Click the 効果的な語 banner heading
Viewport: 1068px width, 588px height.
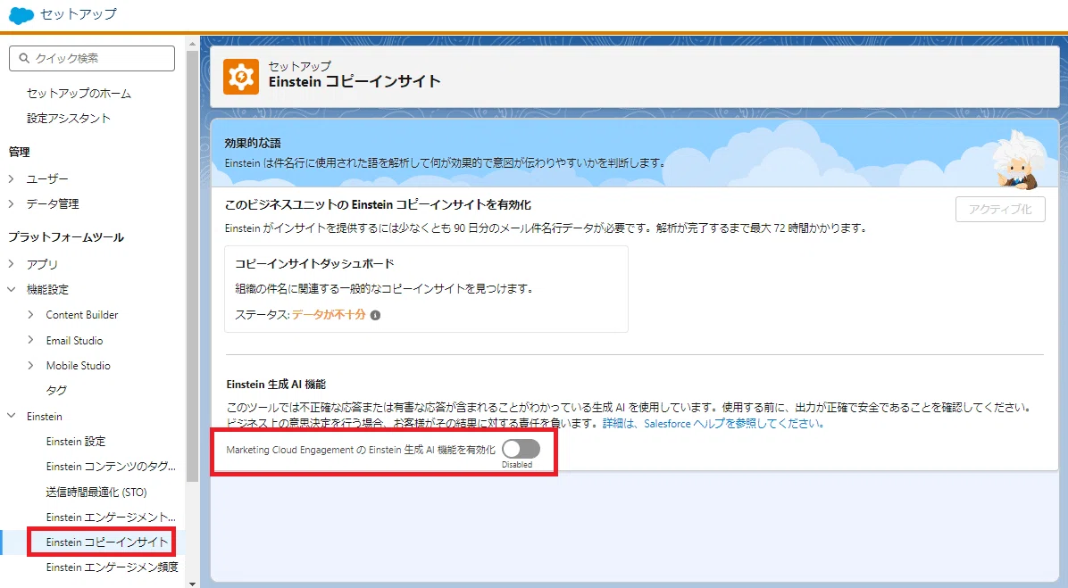click(253, 143)
